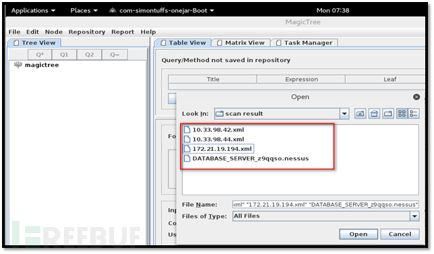This screenshot has width=434, height=254.
Task: Click the File Name input field
Action: coord(325,204)
